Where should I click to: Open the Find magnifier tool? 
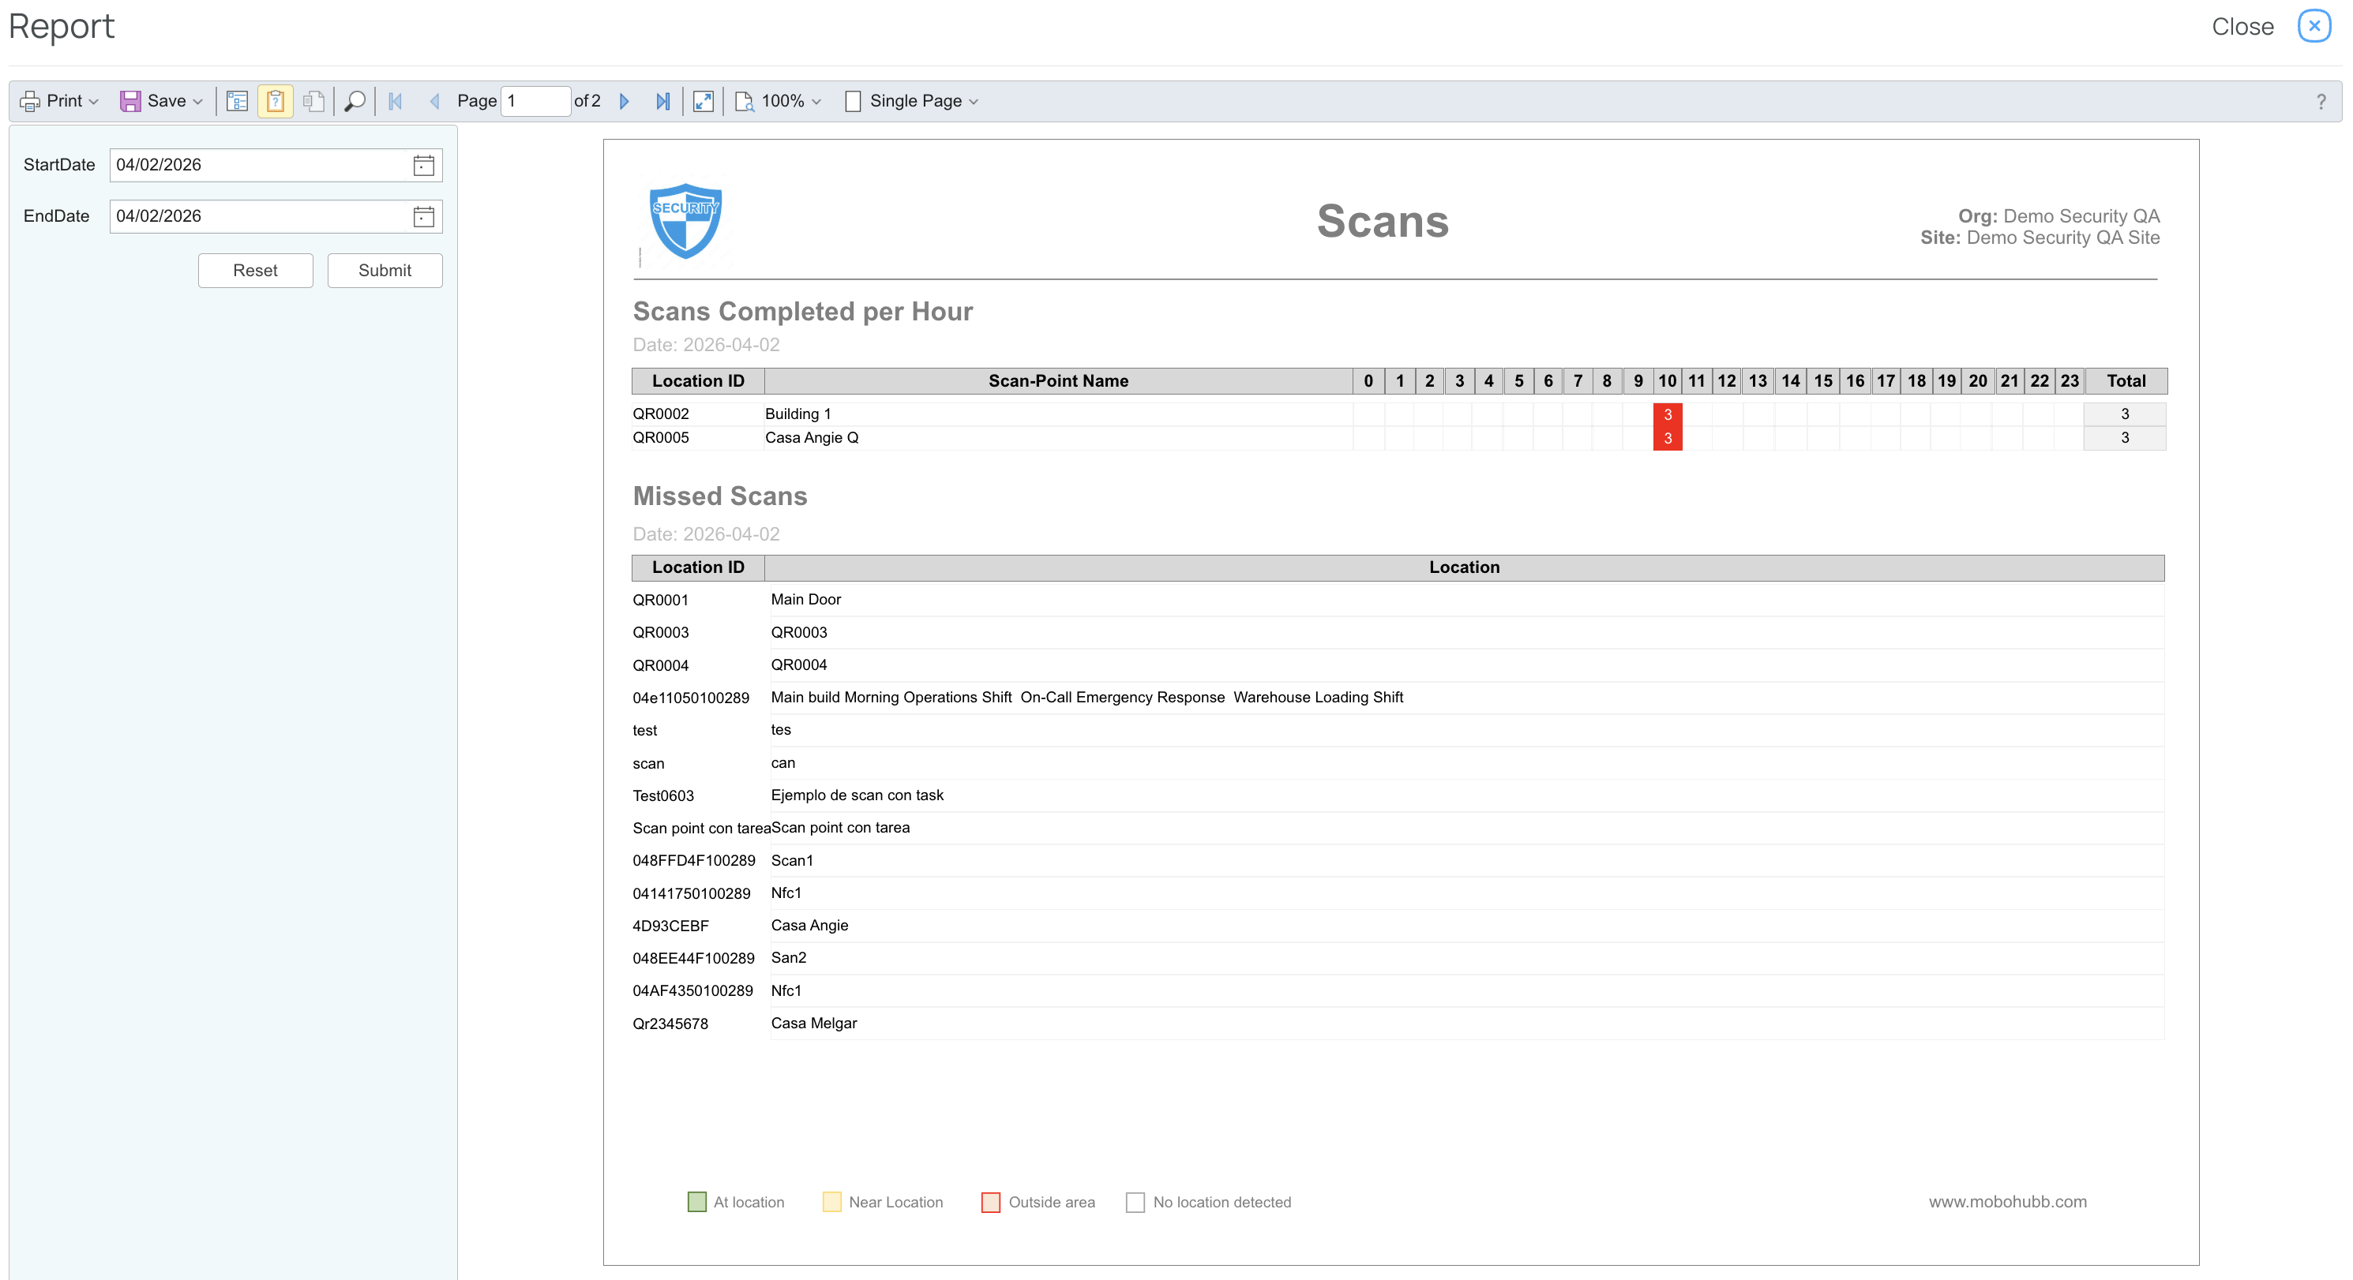coord(355,101)
